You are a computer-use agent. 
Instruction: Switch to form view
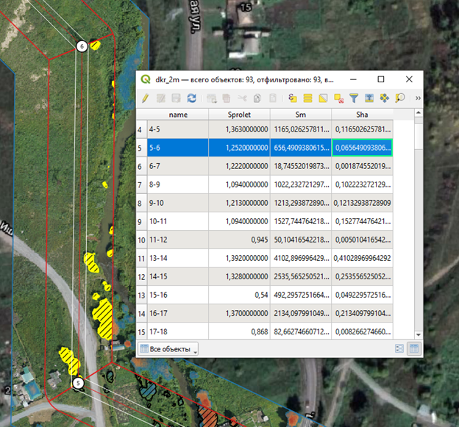pos(399,348)
